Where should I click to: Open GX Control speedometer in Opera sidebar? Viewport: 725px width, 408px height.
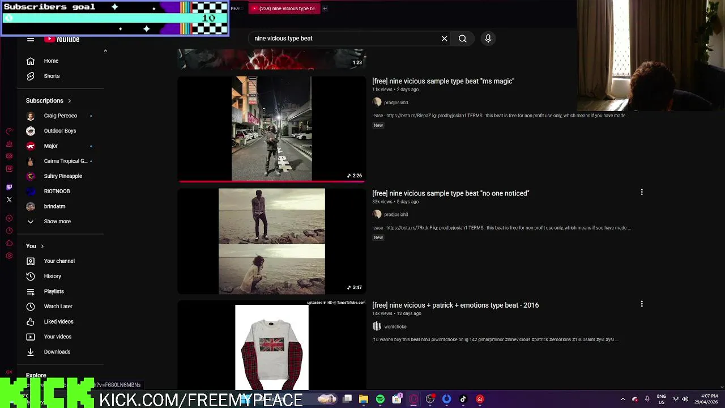click(x=9, y=131)
